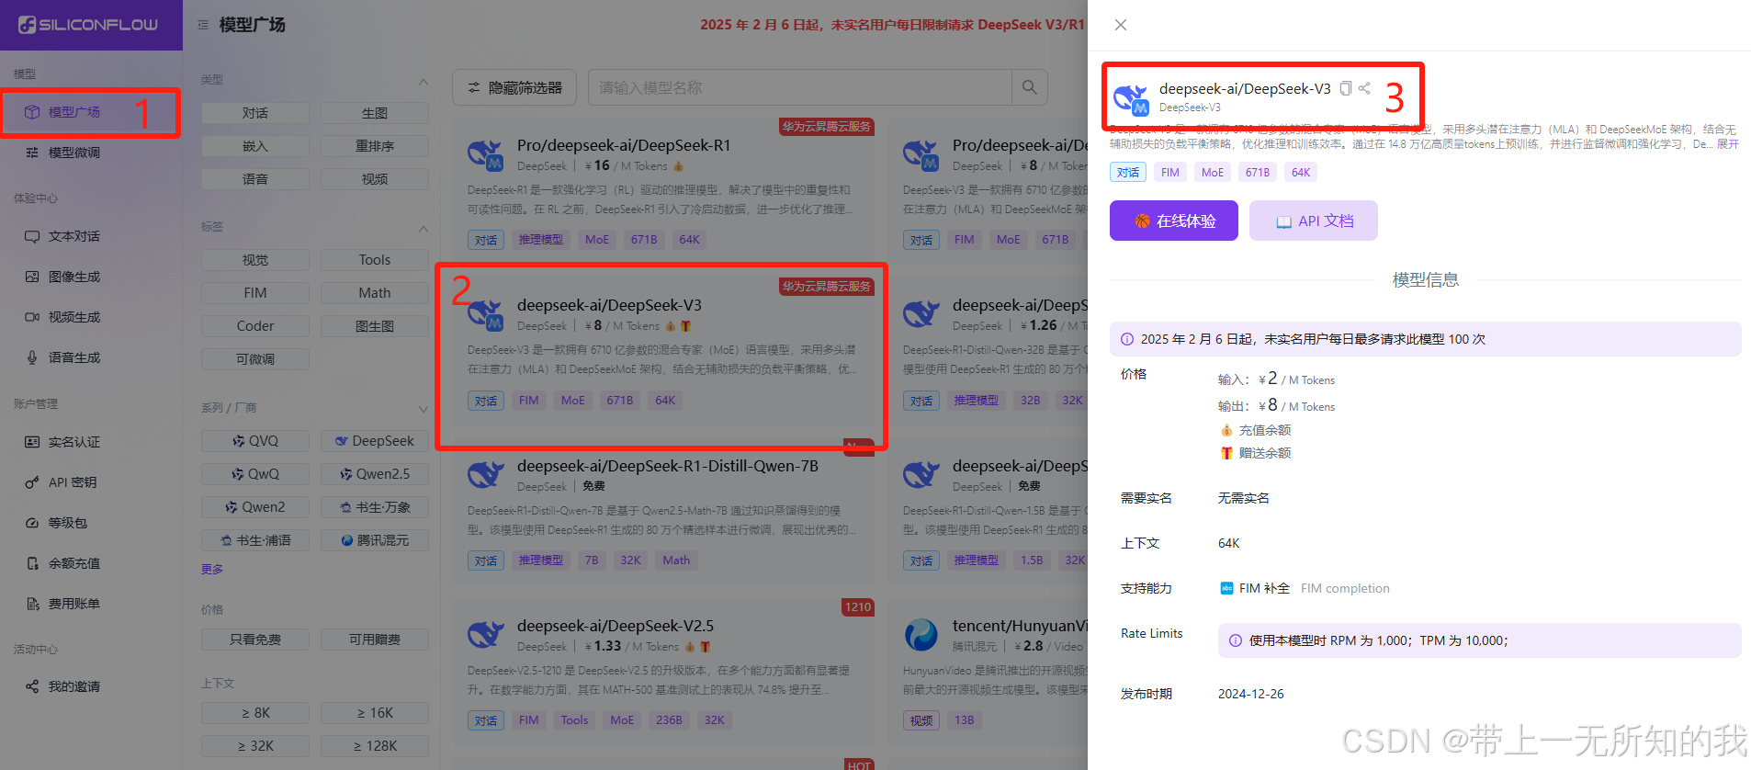
Task: Click the DeepSeek whale logo in the drawer header
Action: click(x=1131, y=98)
